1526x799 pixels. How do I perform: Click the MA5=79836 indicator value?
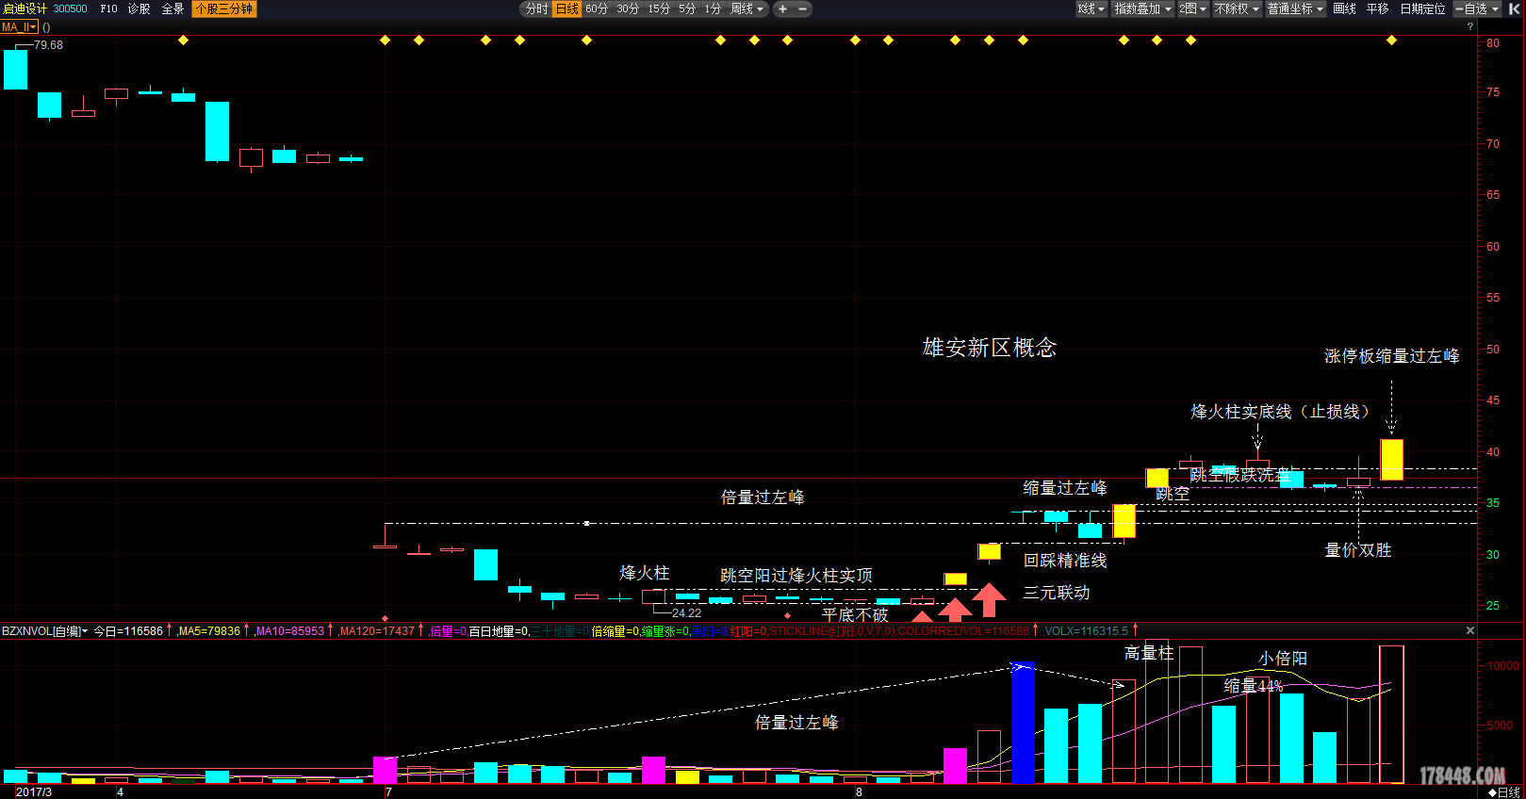[x=209, y=631]
